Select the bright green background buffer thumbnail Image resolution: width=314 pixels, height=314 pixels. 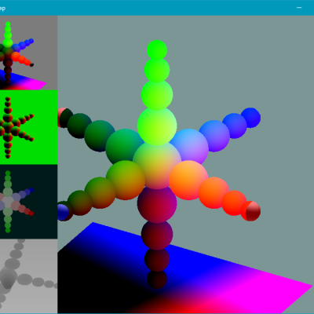tap(28, 127)
